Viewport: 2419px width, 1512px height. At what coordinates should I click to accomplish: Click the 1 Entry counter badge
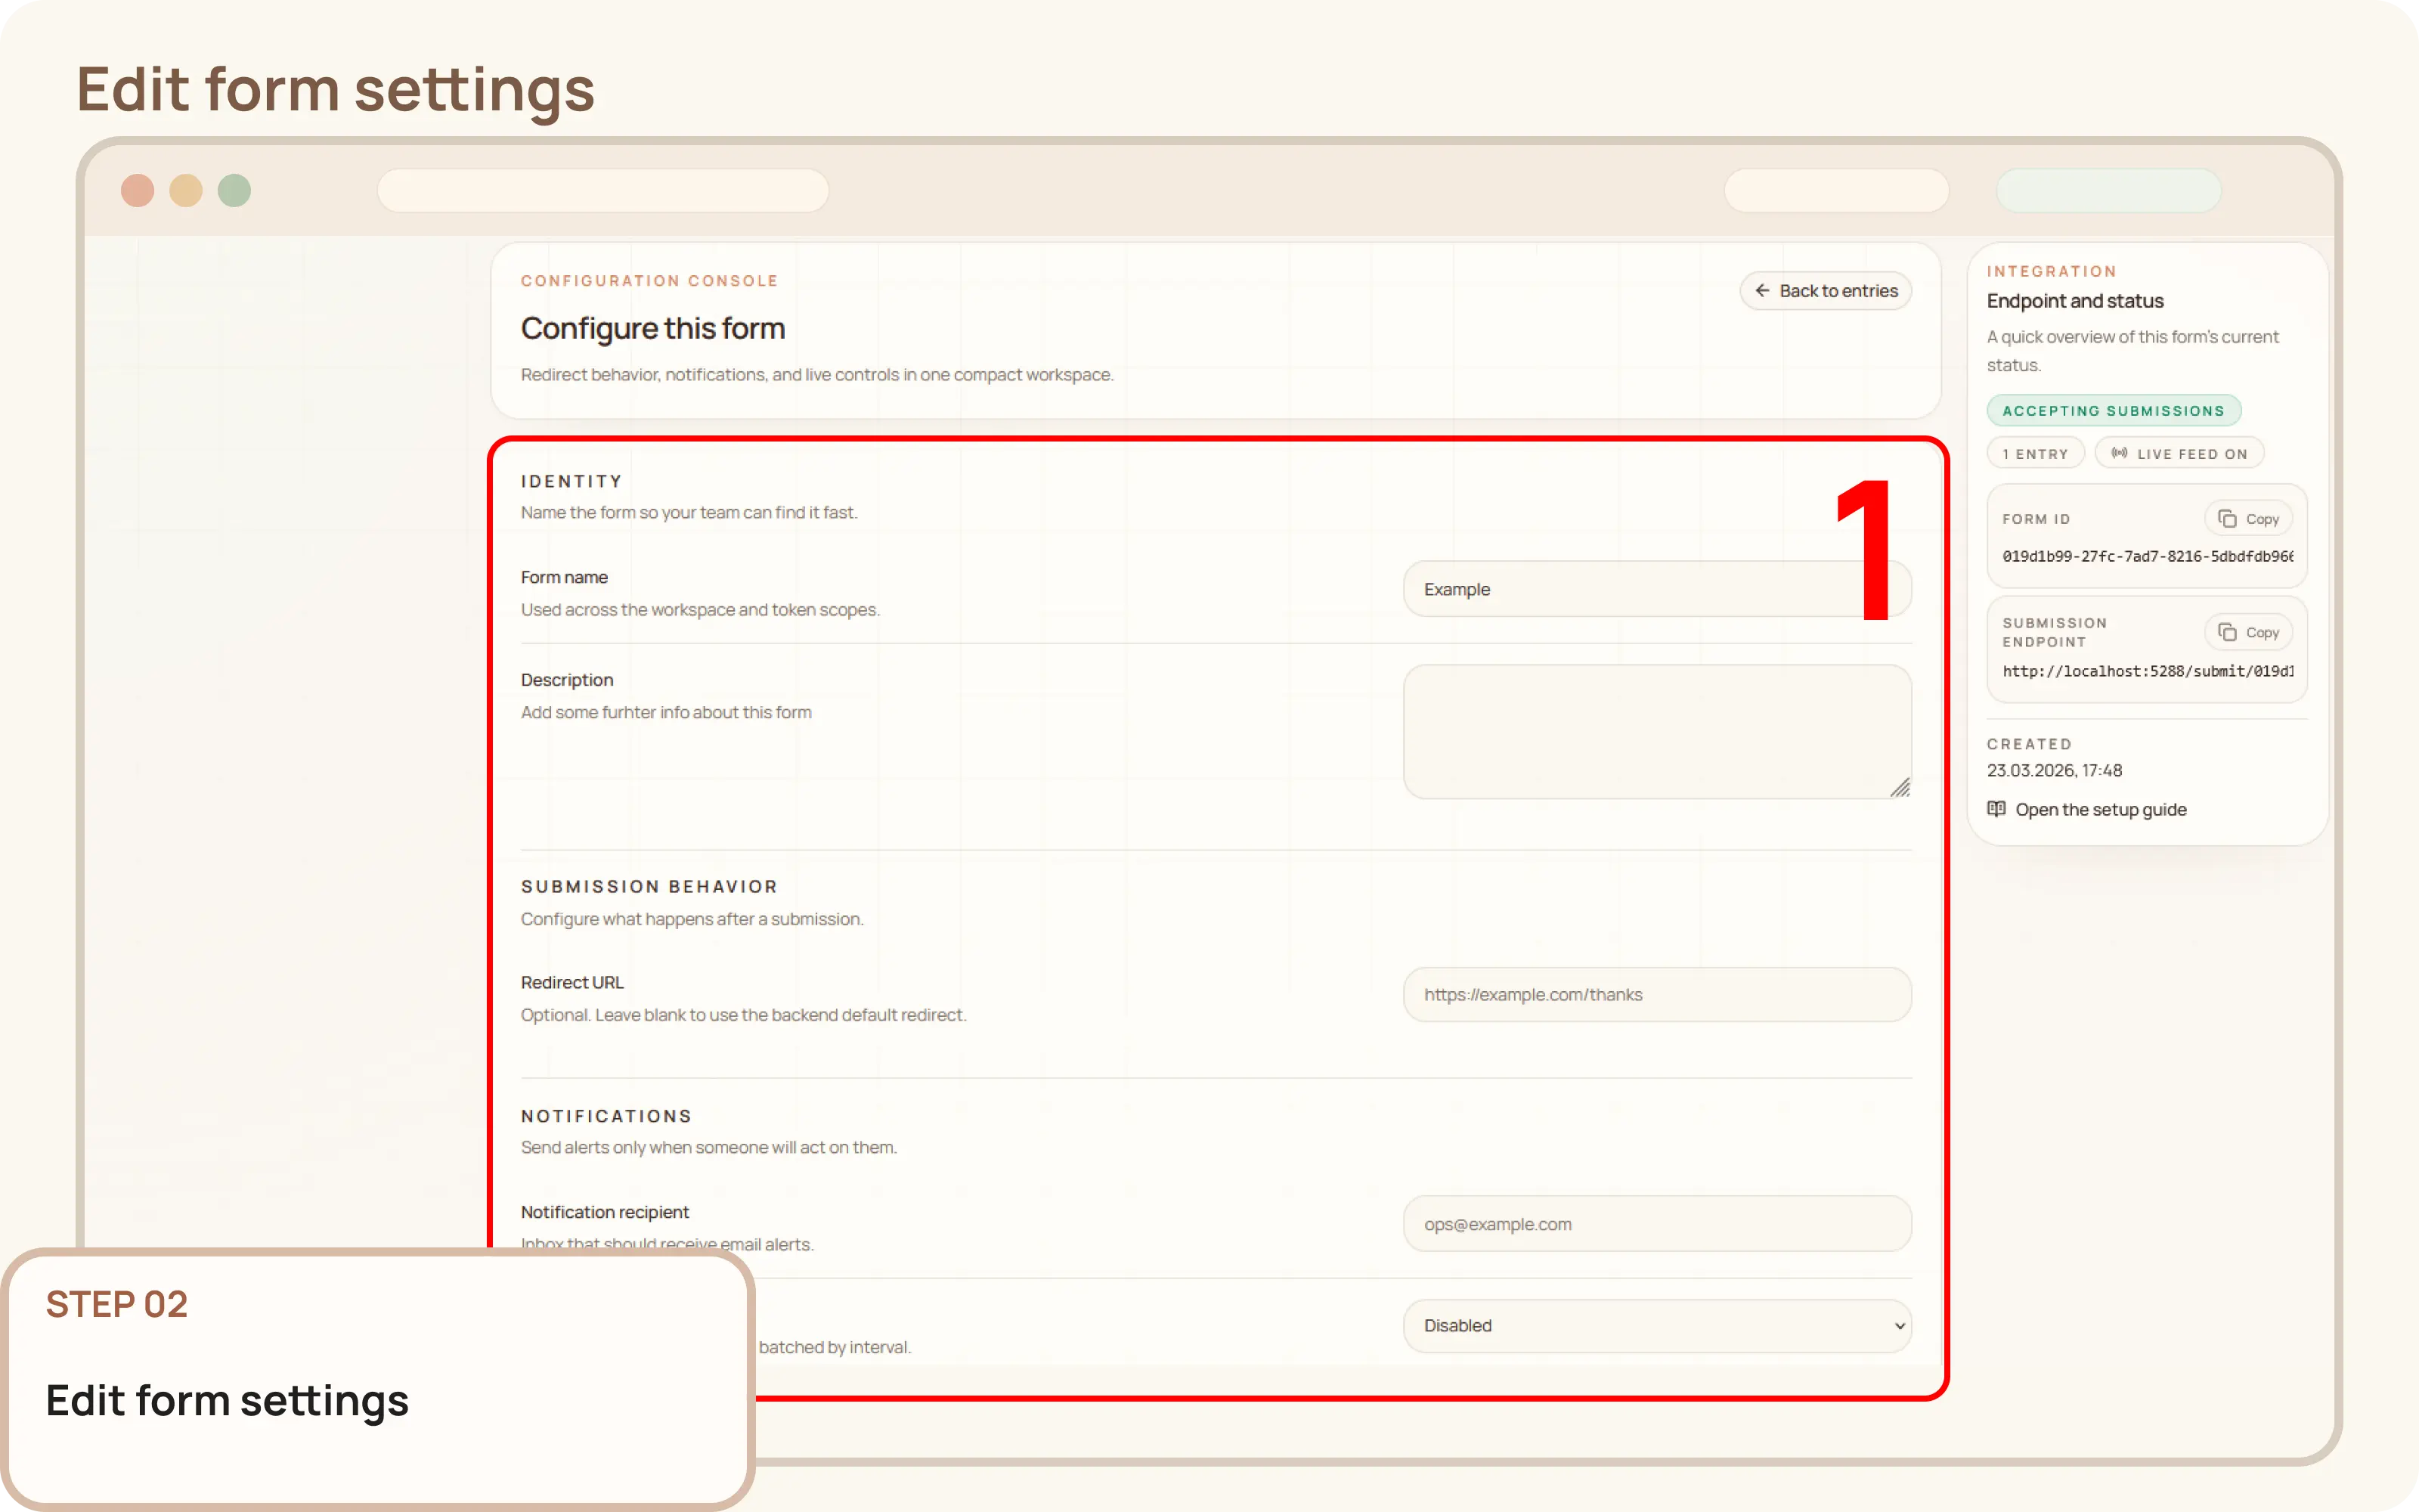coord(2036,452)
